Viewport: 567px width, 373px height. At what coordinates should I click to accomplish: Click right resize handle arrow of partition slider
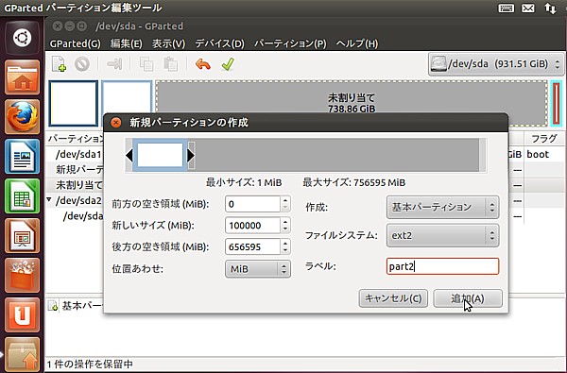click(191, 156)
